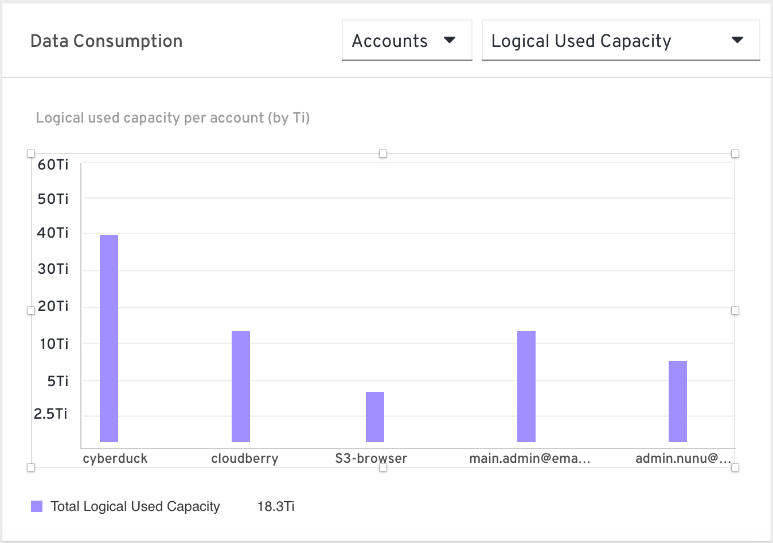Viewport: 773px width, 543px height.
Task: Click the cyberduck bar
Action: point(109,338)
